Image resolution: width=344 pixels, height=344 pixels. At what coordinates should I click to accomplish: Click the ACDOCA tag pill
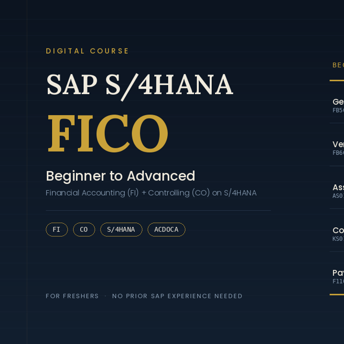[166, 230]
